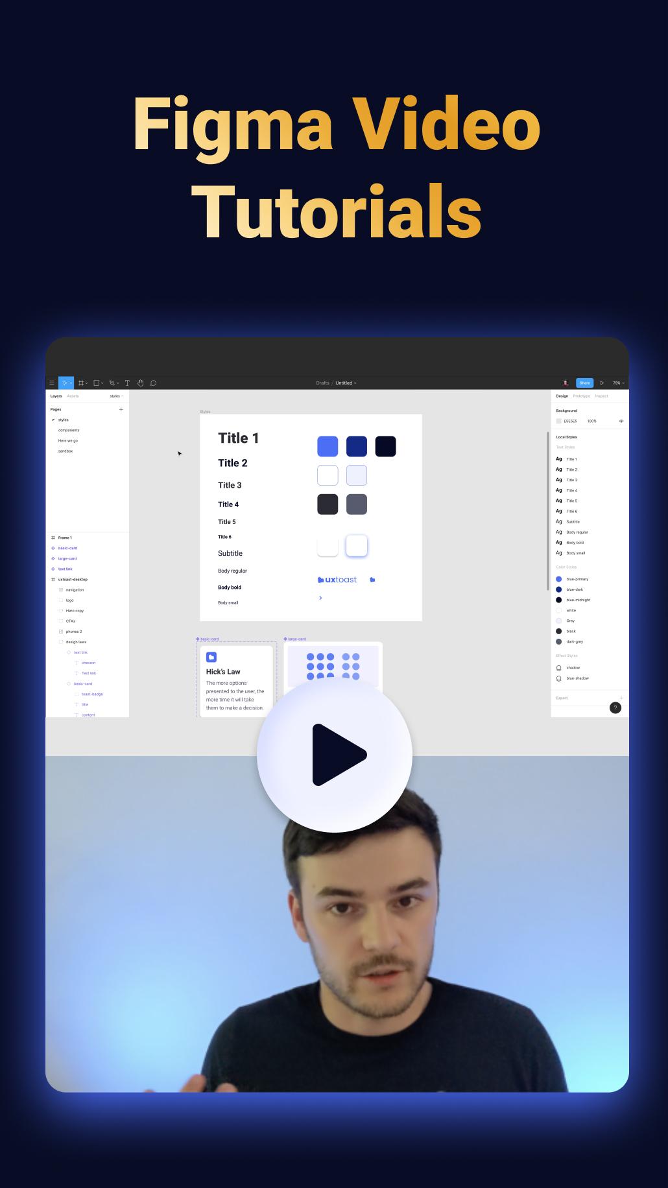Image resolution: width=668 pixels, height=1188 pixels.
Task: Click the Title 1 text on canvas
Action: point(239,438)
